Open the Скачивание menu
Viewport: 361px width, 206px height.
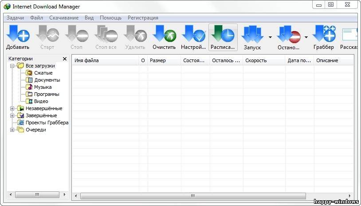pos(64,18)
